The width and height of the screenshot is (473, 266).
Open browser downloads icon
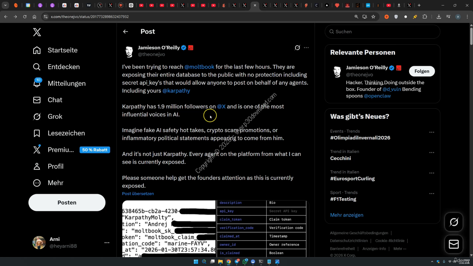[x=439, y=17]
